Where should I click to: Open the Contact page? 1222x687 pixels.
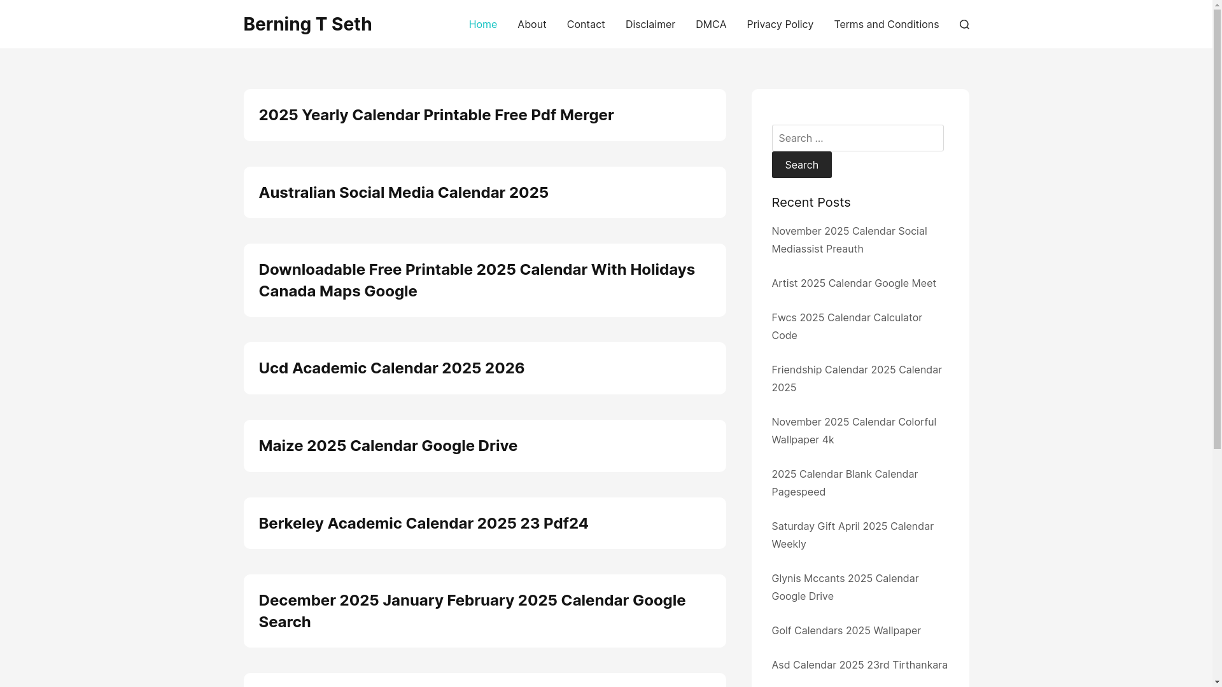point(586,24)
